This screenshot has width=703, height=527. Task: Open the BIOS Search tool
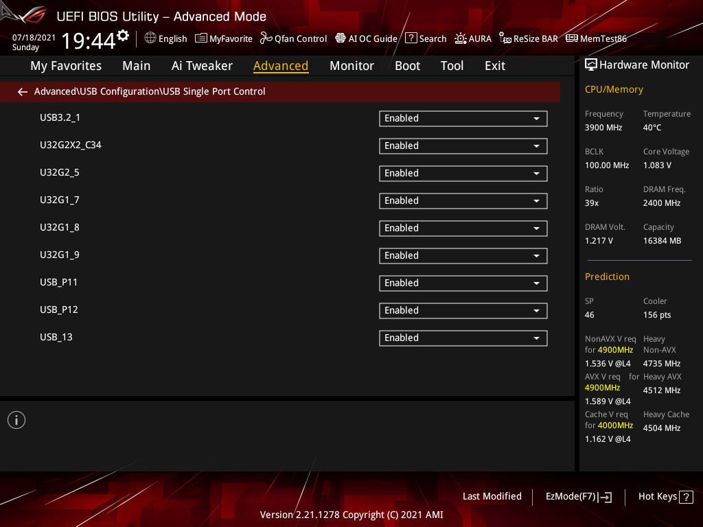[426, 38]
